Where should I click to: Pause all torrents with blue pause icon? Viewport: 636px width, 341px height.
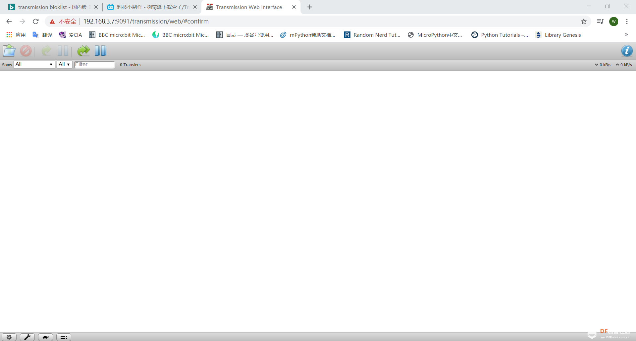[x=100, y=51]
